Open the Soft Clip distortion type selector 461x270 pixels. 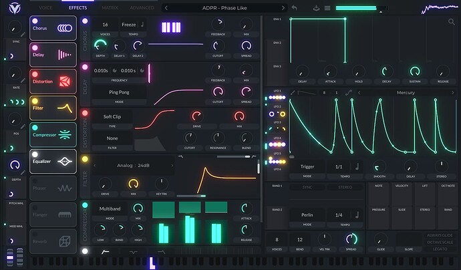coord(112,116)
